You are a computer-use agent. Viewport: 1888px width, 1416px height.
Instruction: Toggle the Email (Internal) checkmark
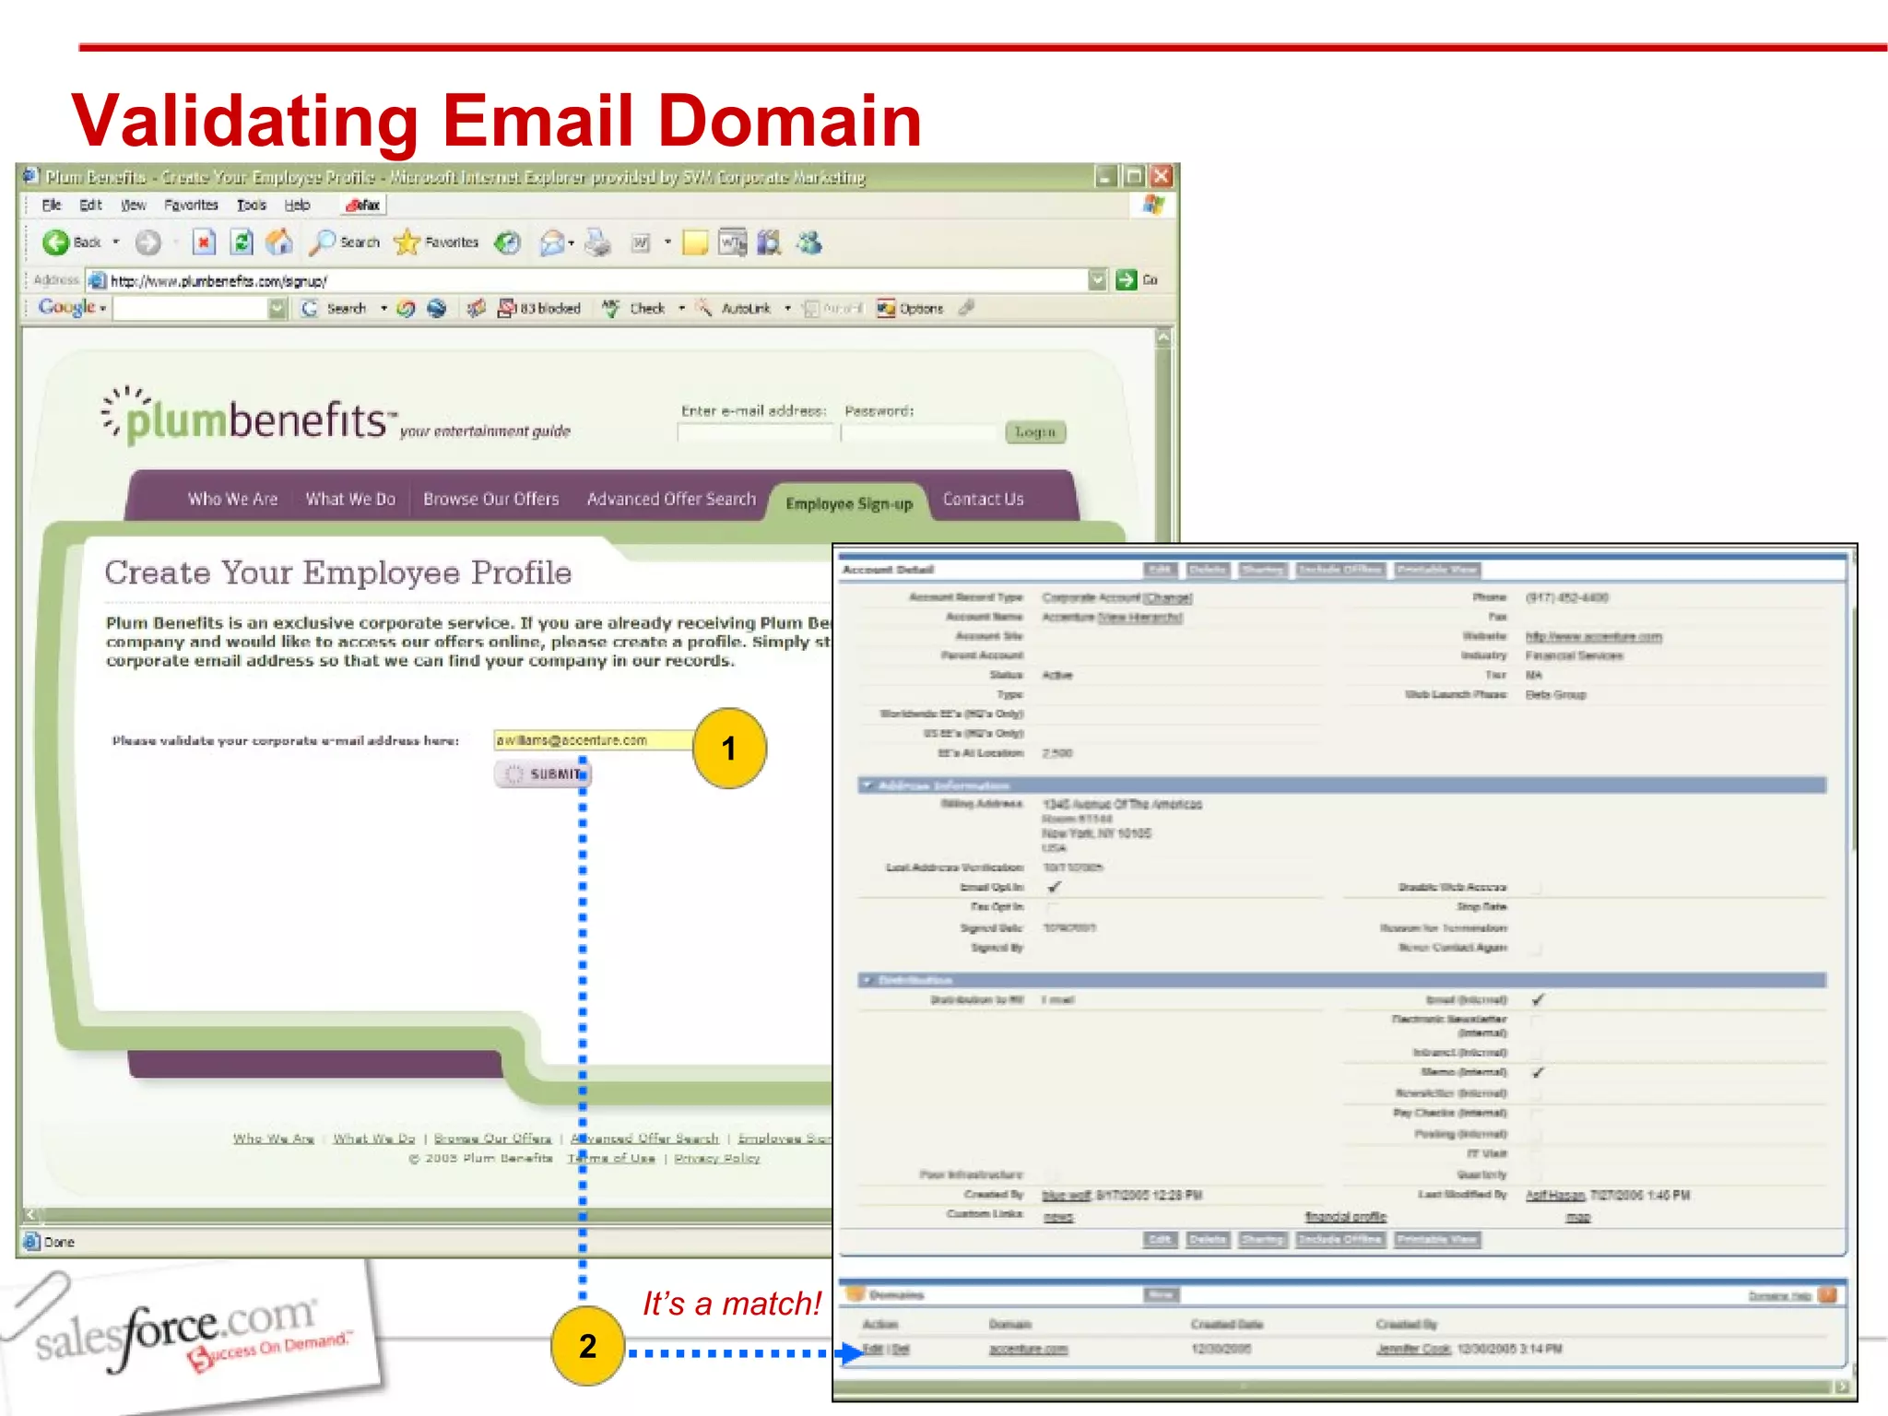[x=1538, y=999]
